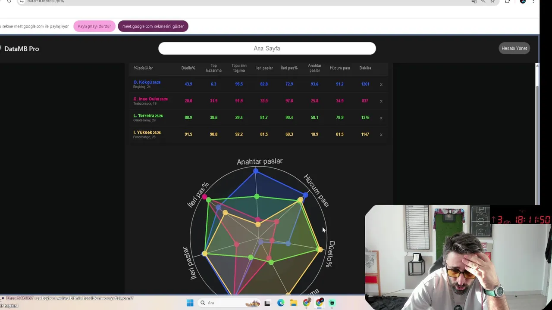
Task: Click the İleri pas% radar axis label
Action: [x=198, y=194]
